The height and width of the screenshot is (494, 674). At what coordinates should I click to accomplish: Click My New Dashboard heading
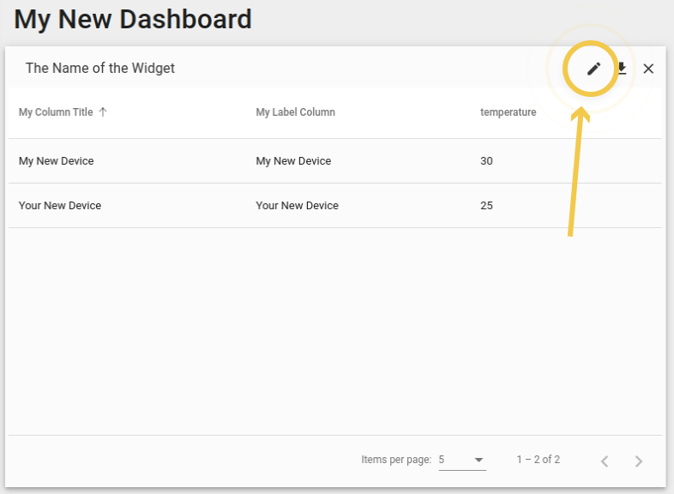click(x=133, y=20)
